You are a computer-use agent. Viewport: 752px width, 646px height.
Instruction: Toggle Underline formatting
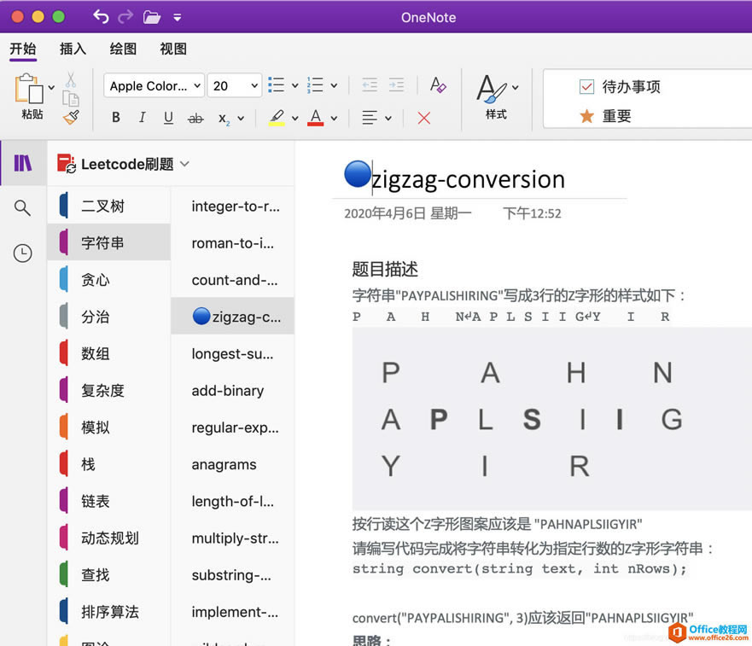pos(168,118)
